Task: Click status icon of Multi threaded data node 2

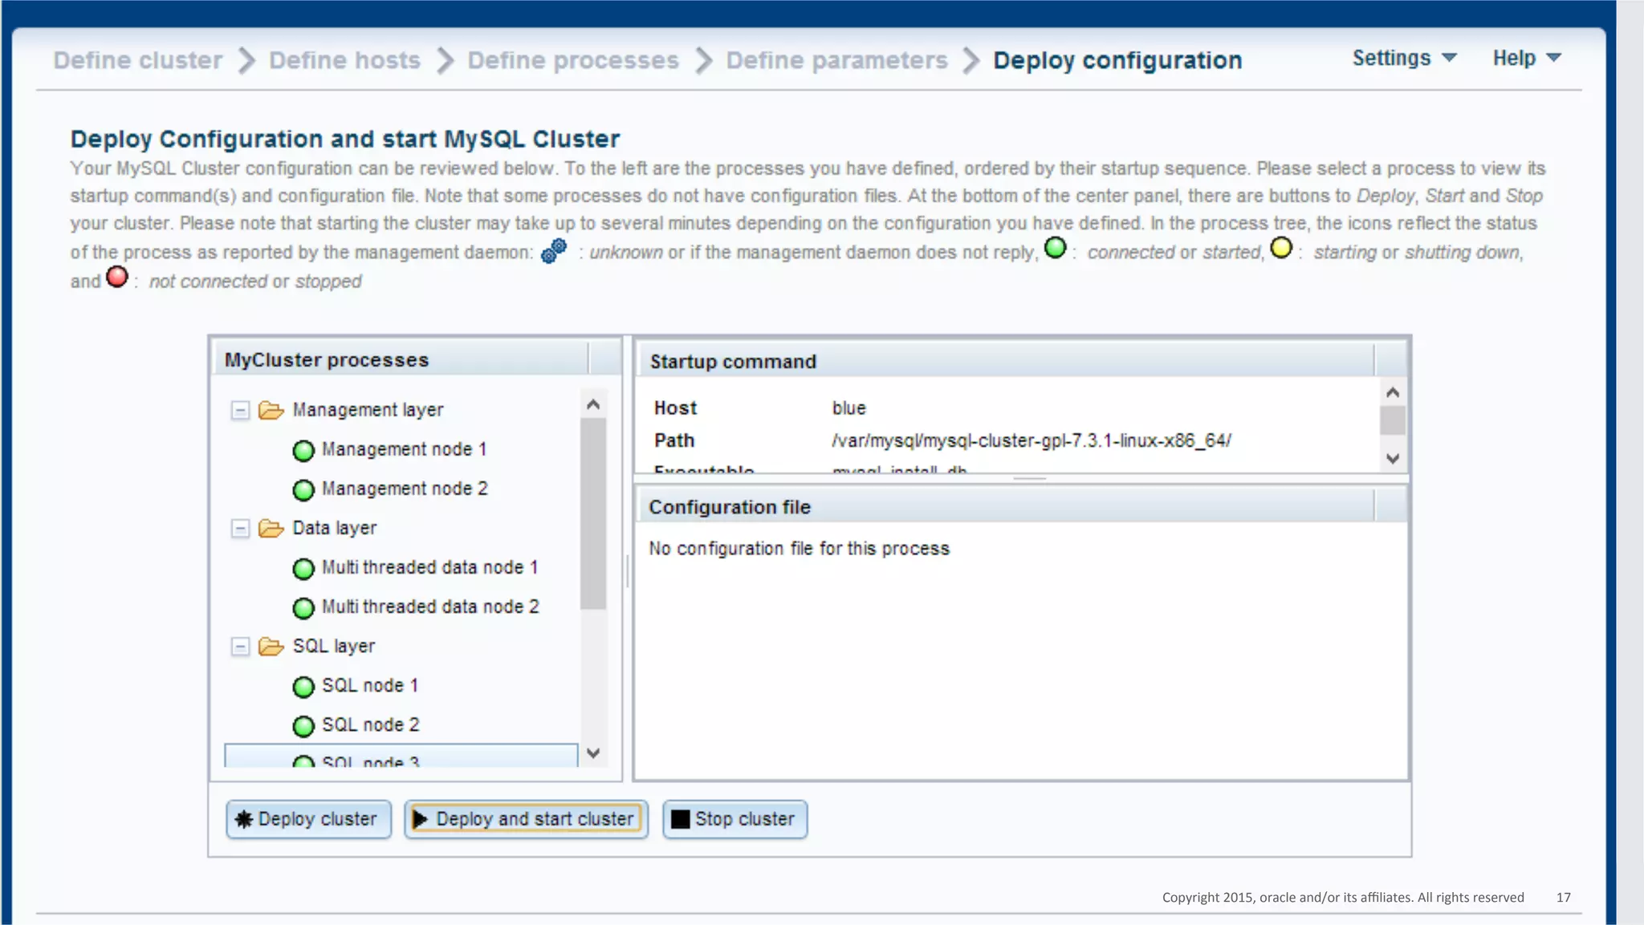Action: coord(303,608)
